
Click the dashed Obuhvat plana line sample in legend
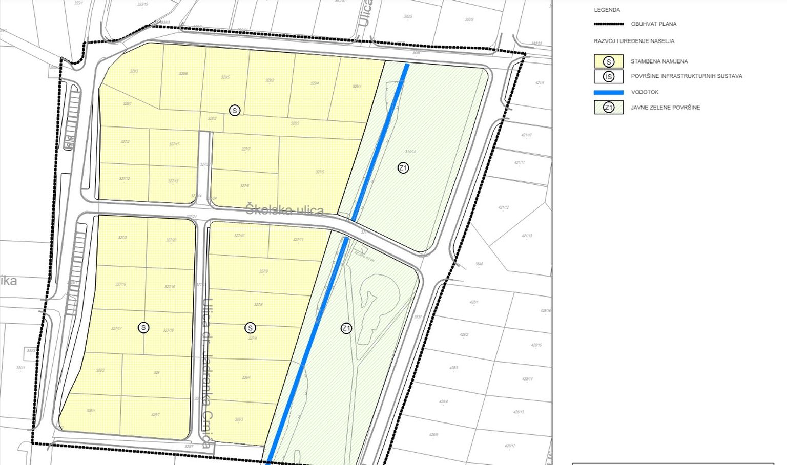coord(609,24)
